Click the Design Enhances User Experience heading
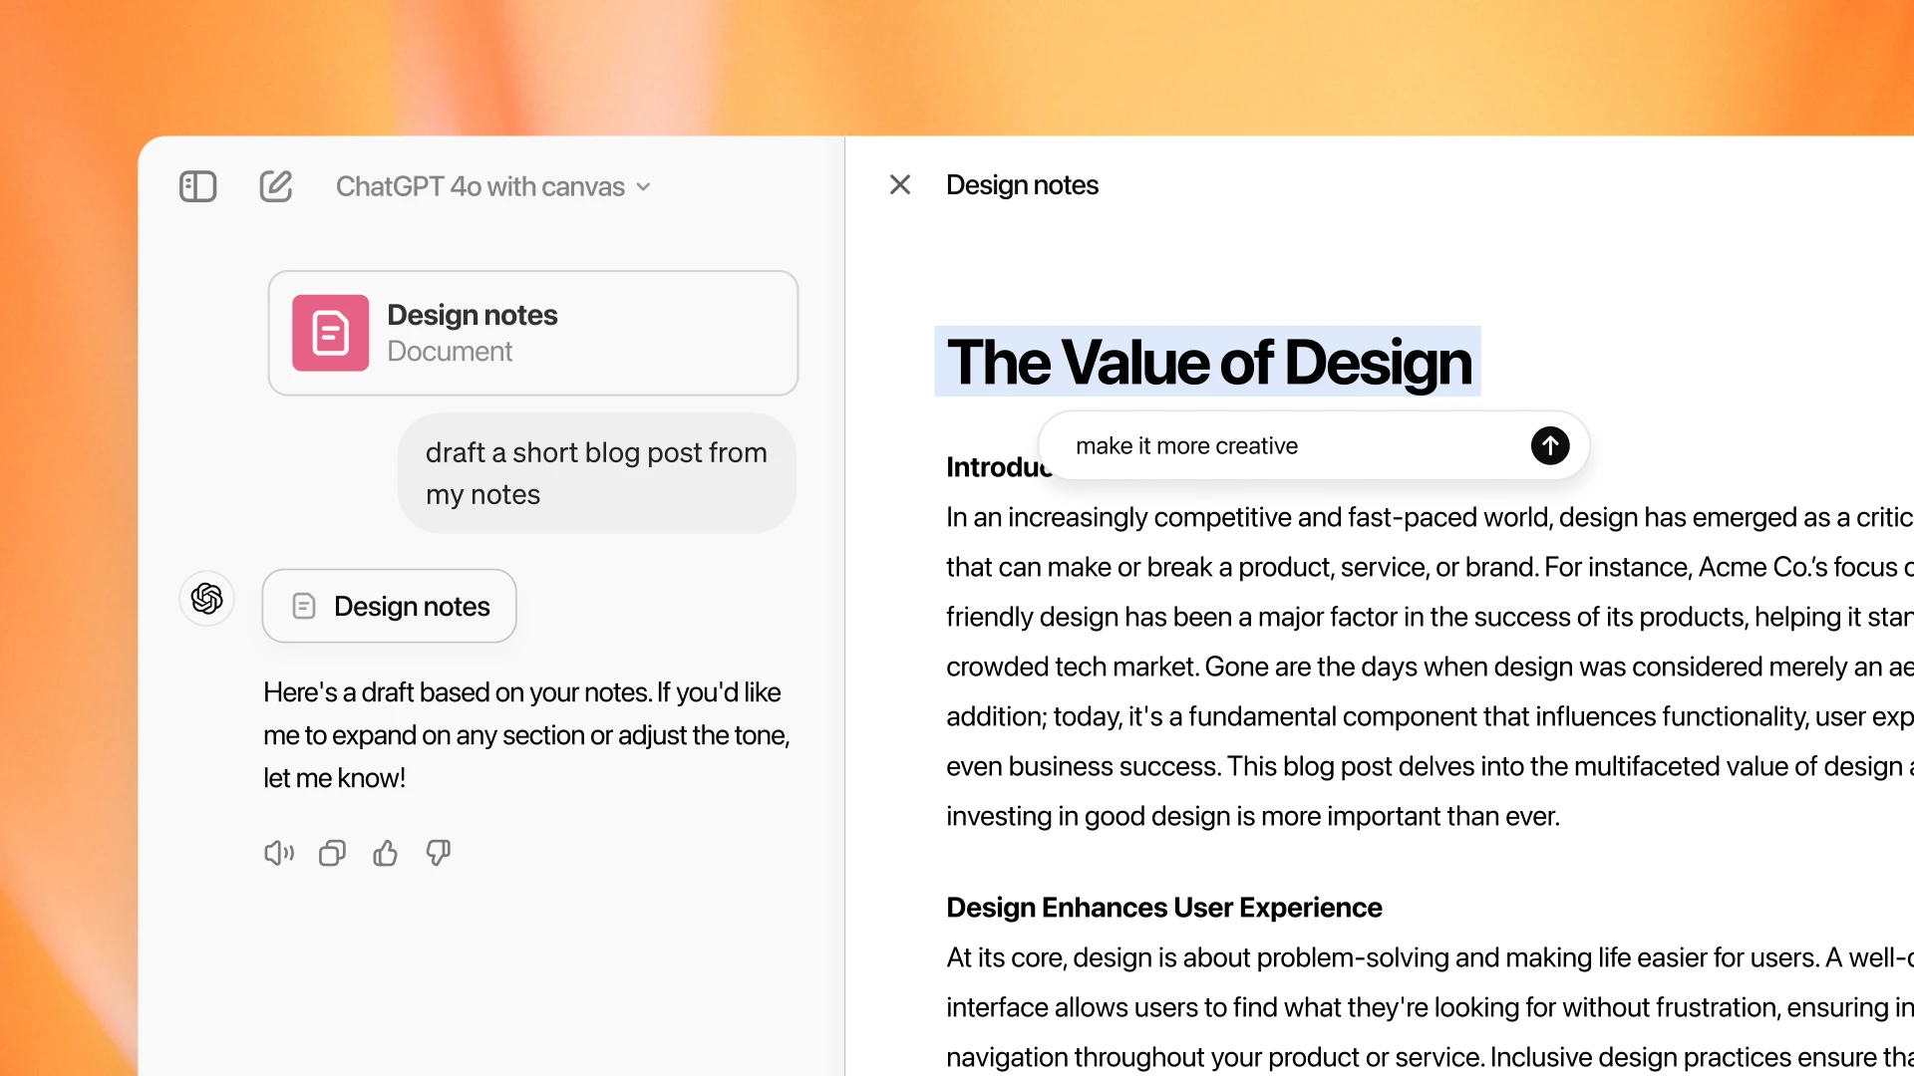Viewport: 1914px width, 1076px height. [1163, 906]
